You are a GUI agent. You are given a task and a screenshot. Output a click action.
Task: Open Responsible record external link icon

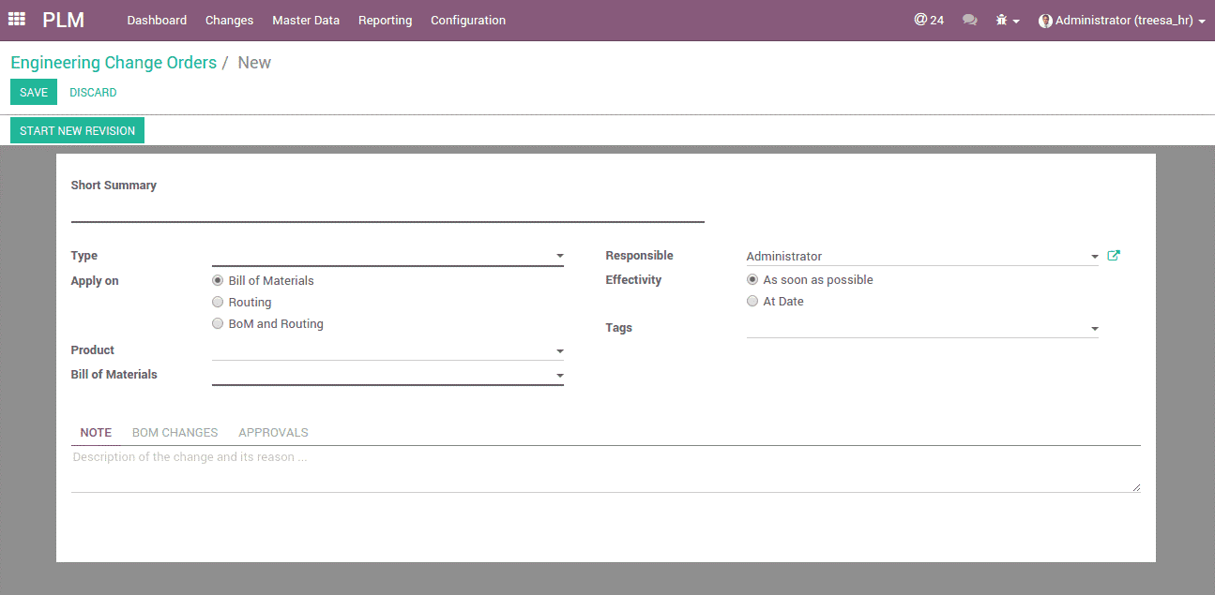tap(1114, 256)
